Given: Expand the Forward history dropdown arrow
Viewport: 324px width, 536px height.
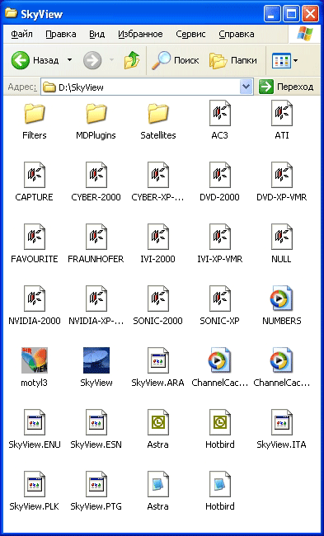Looking at the screenshot, I should tap(111, 60).
